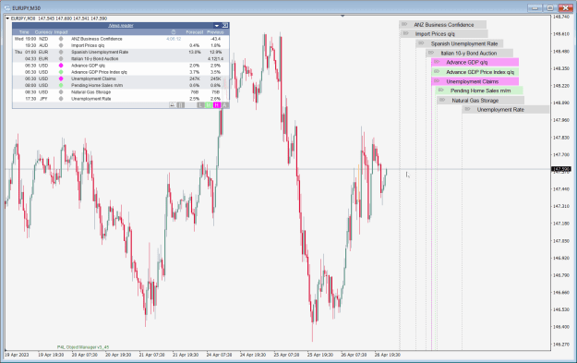
Task: Click magenta impact dot of Advance GDP q/q row
Action: tap(61, 66)
